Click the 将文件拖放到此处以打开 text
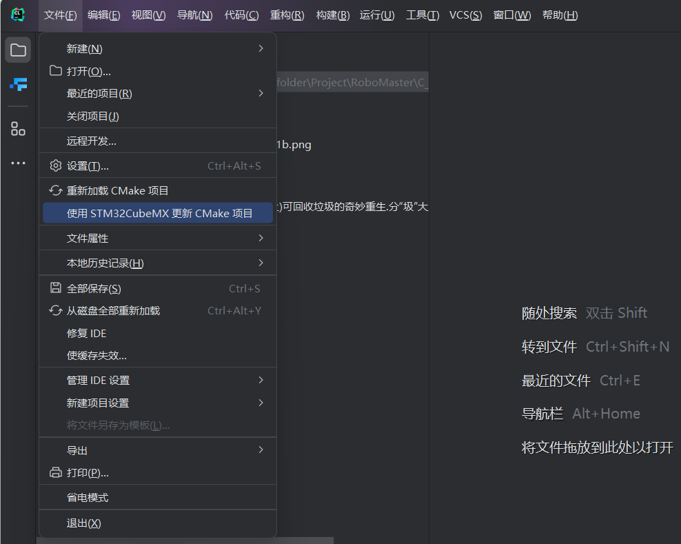This screenshot has height=544, width=681. click(597, 447)
